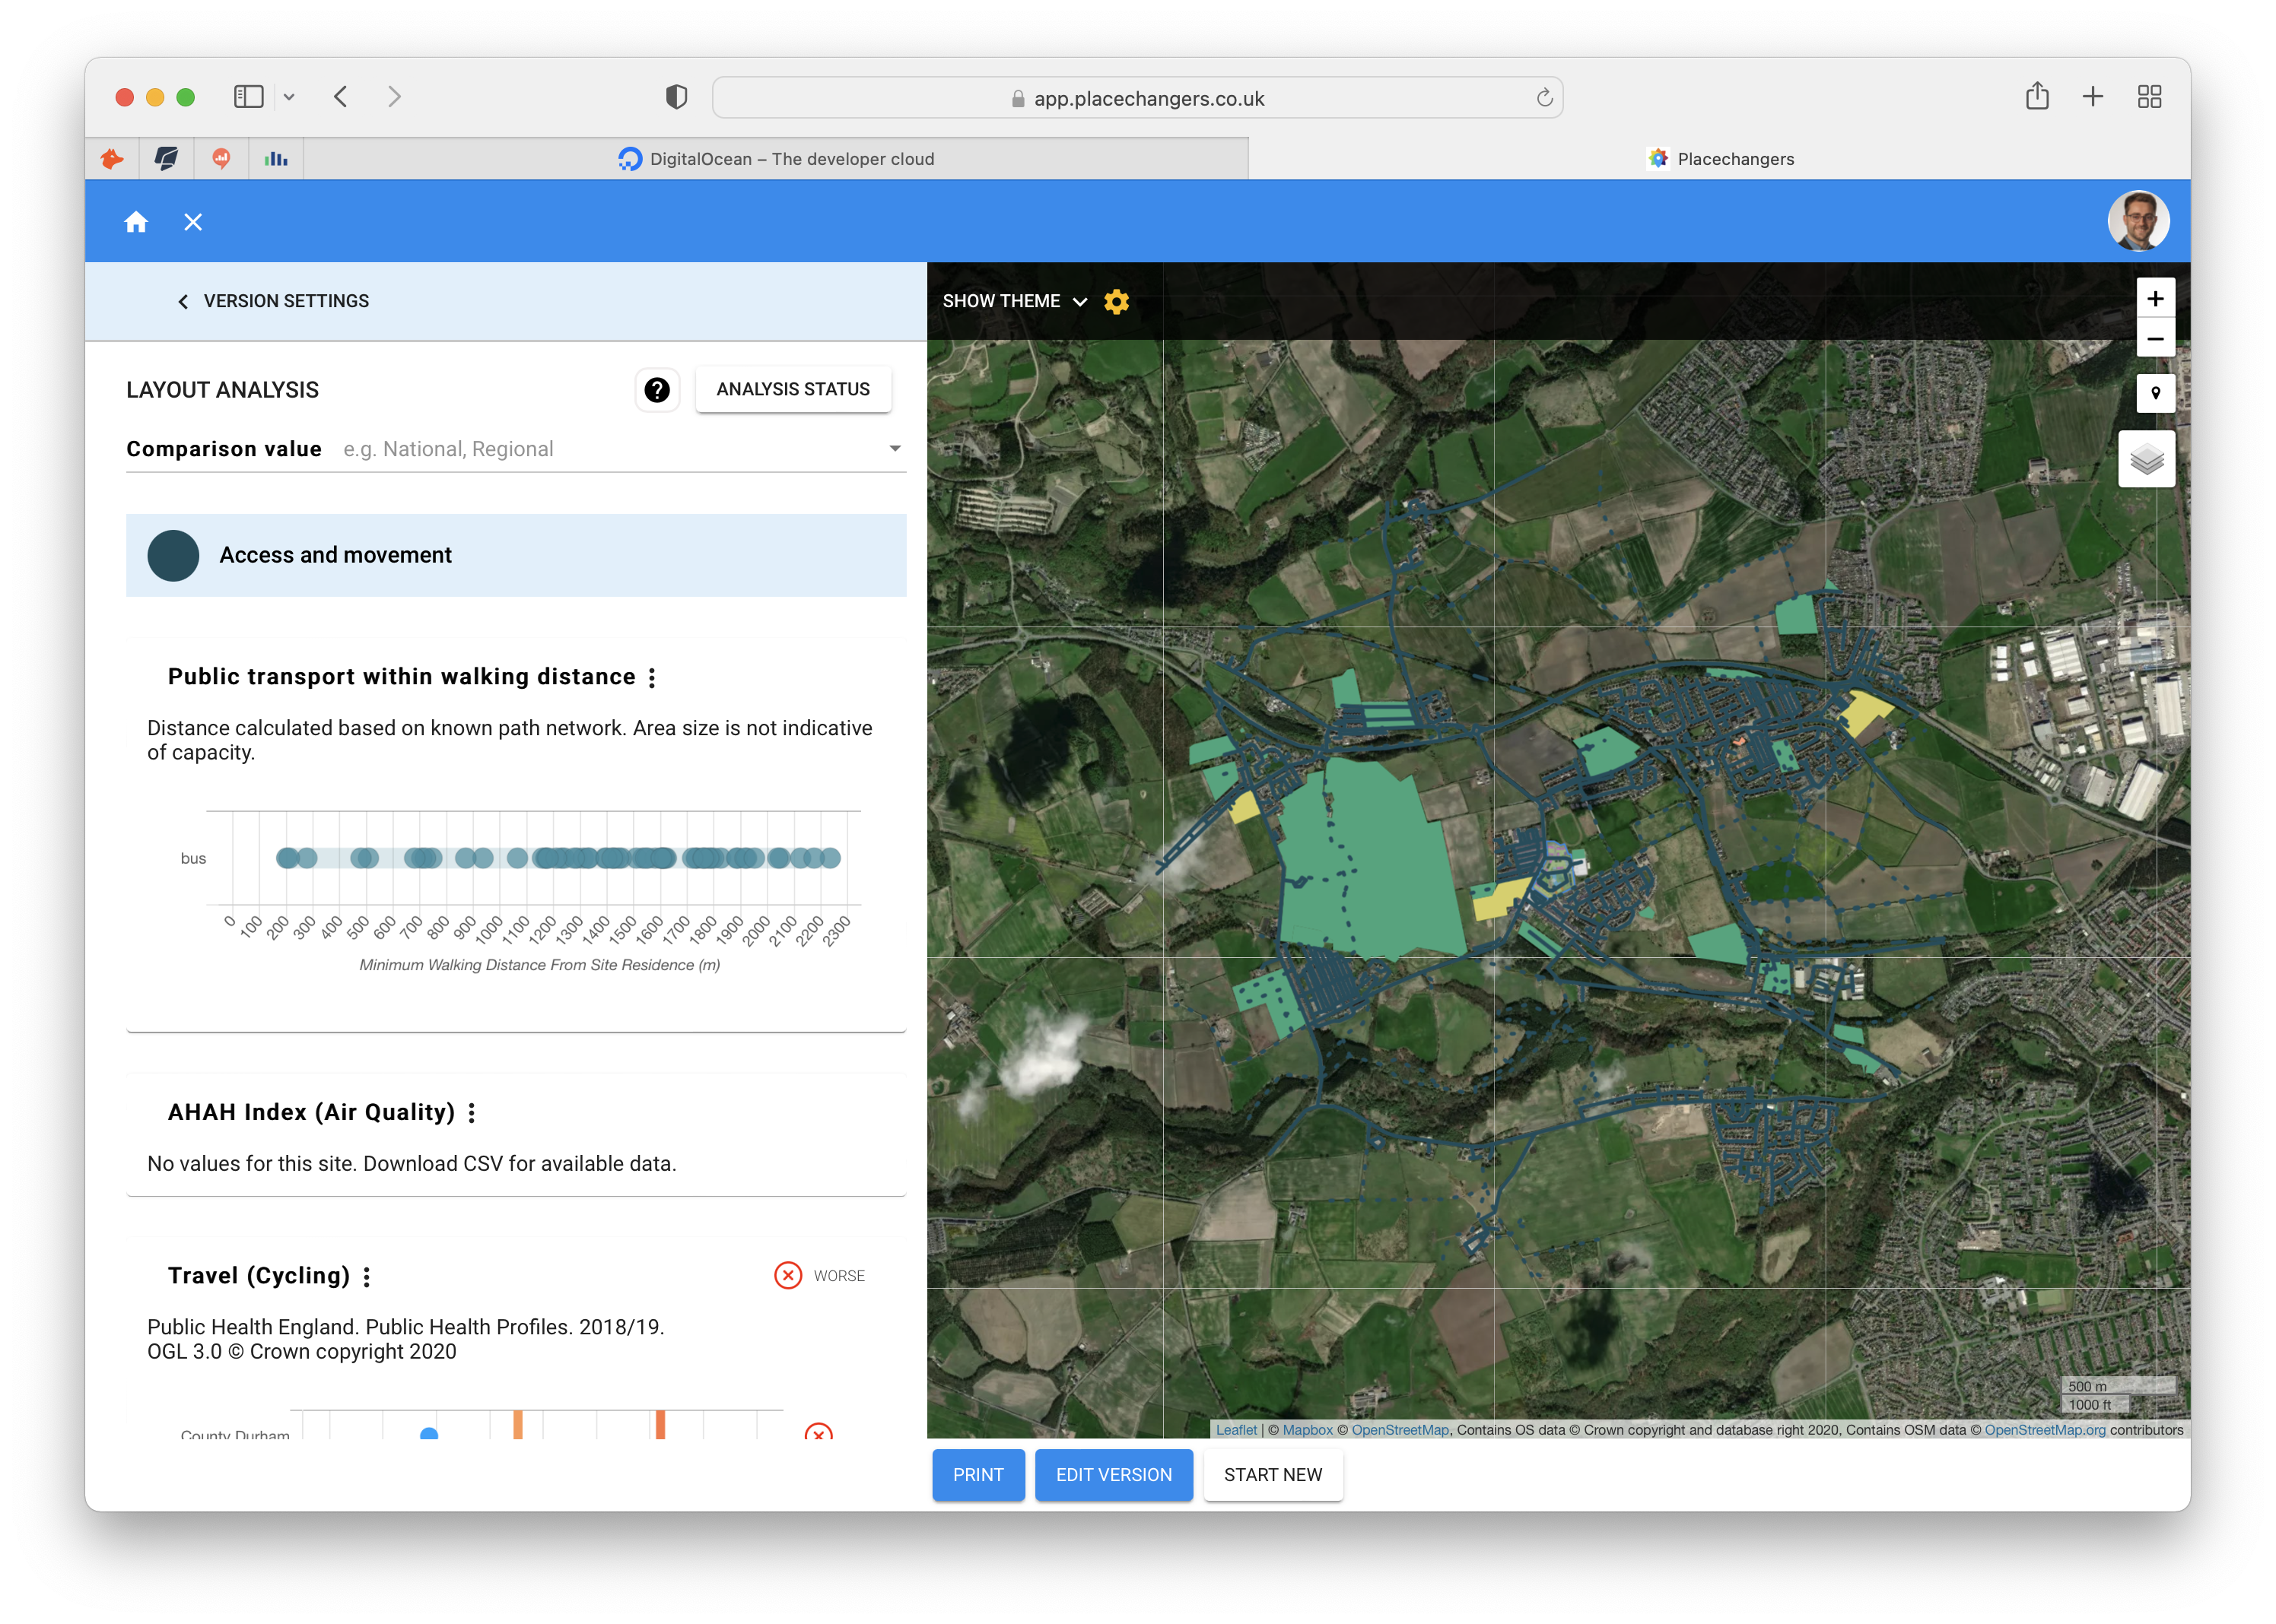Click the map location marker button
This screenshot has width=2276, height=1624.
point(2155,393)
